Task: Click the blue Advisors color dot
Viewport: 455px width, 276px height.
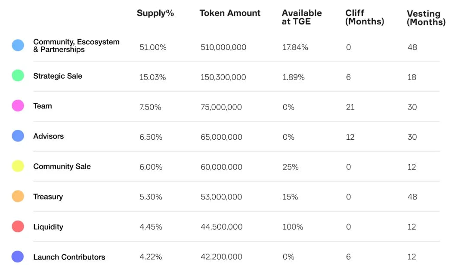Action: [x=18, y=136]
